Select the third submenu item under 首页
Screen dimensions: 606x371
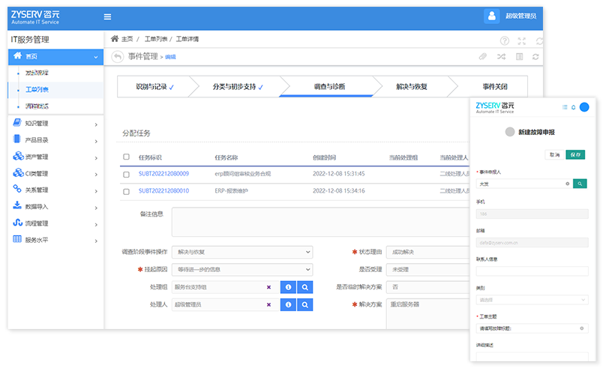pyautogui.click(x=37, y=106)
